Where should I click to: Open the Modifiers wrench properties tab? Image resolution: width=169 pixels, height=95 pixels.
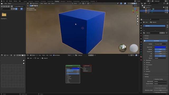[141, 44]
